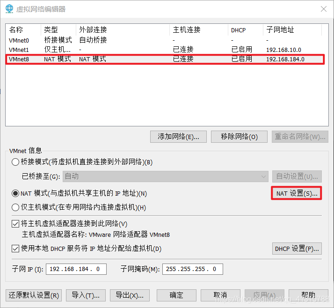Click 已连接 host cell in VMnet8 row
Screen dimensions: 334x308
pos(183,59)
